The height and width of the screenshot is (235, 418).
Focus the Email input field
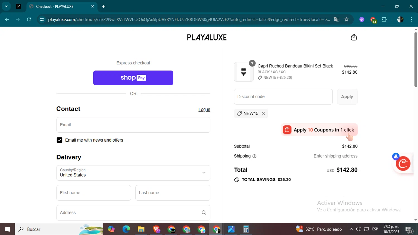tap(133, 125)
